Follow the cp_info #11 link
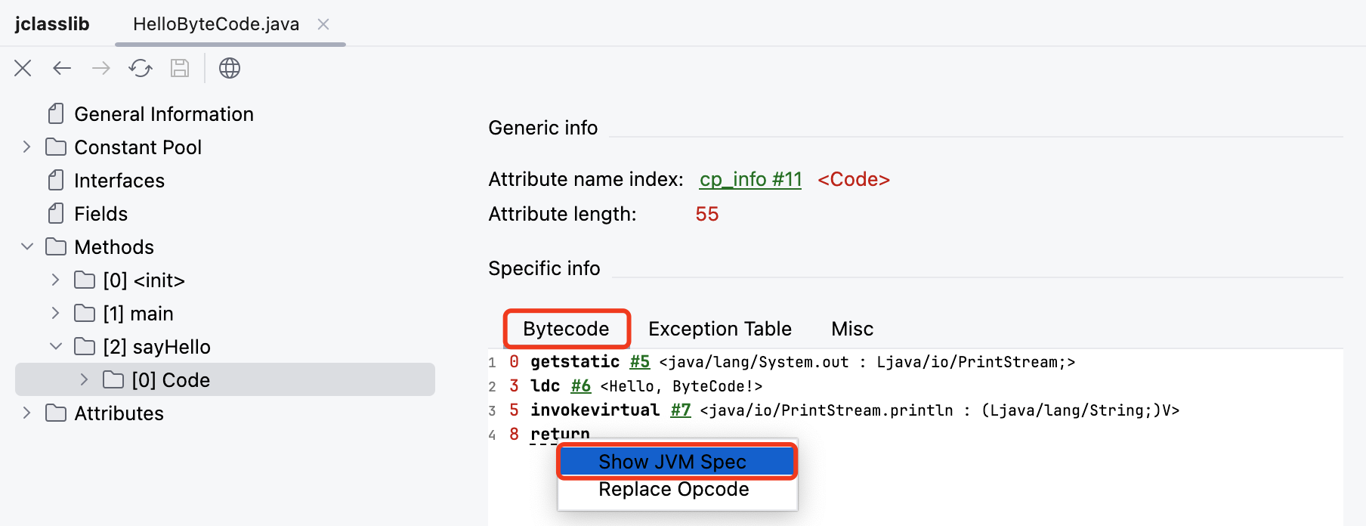The image size is (1366, 526). [x=749, y=179]
